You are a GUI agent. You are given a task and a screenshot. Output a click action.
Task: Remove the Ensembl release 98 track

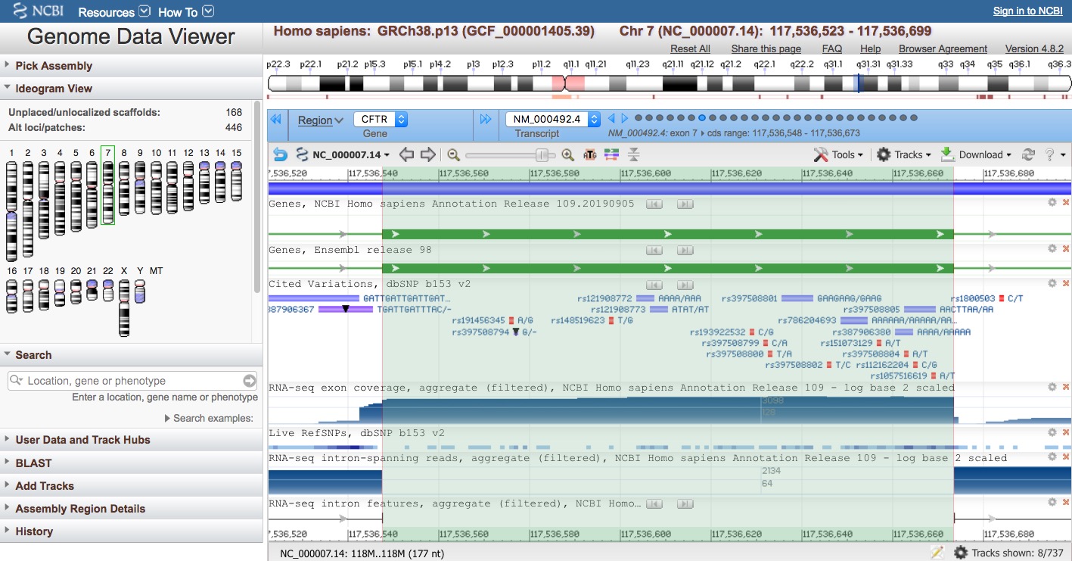pos(1066,249)
